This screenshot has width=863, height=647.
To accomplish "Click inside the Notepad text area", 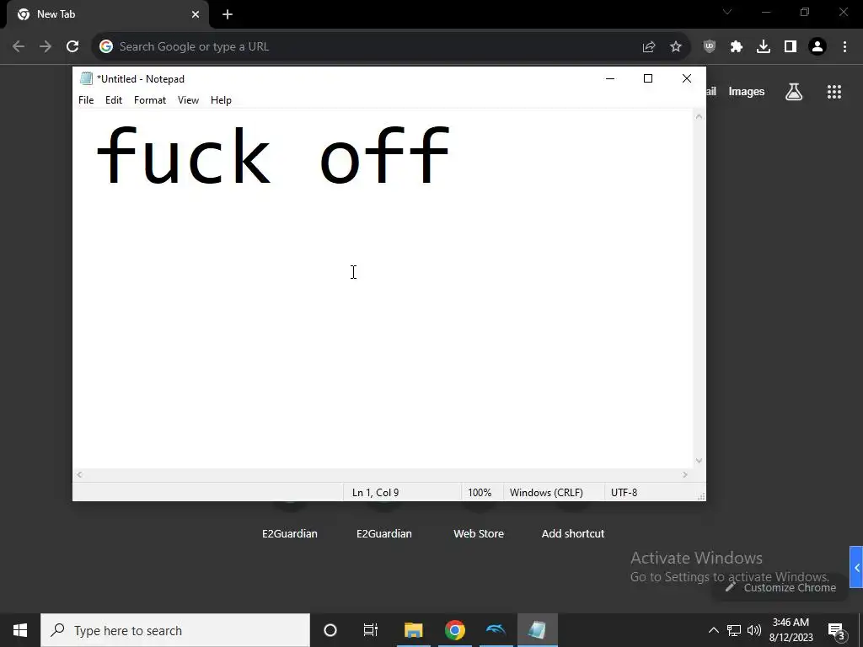I will pyautogui.click(x=383, y=289).
